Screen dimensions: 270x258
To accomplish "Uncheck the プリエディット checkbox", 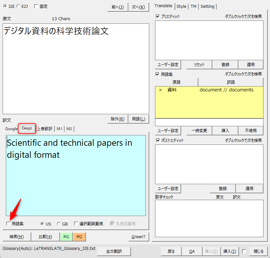I will coord(158,16).
